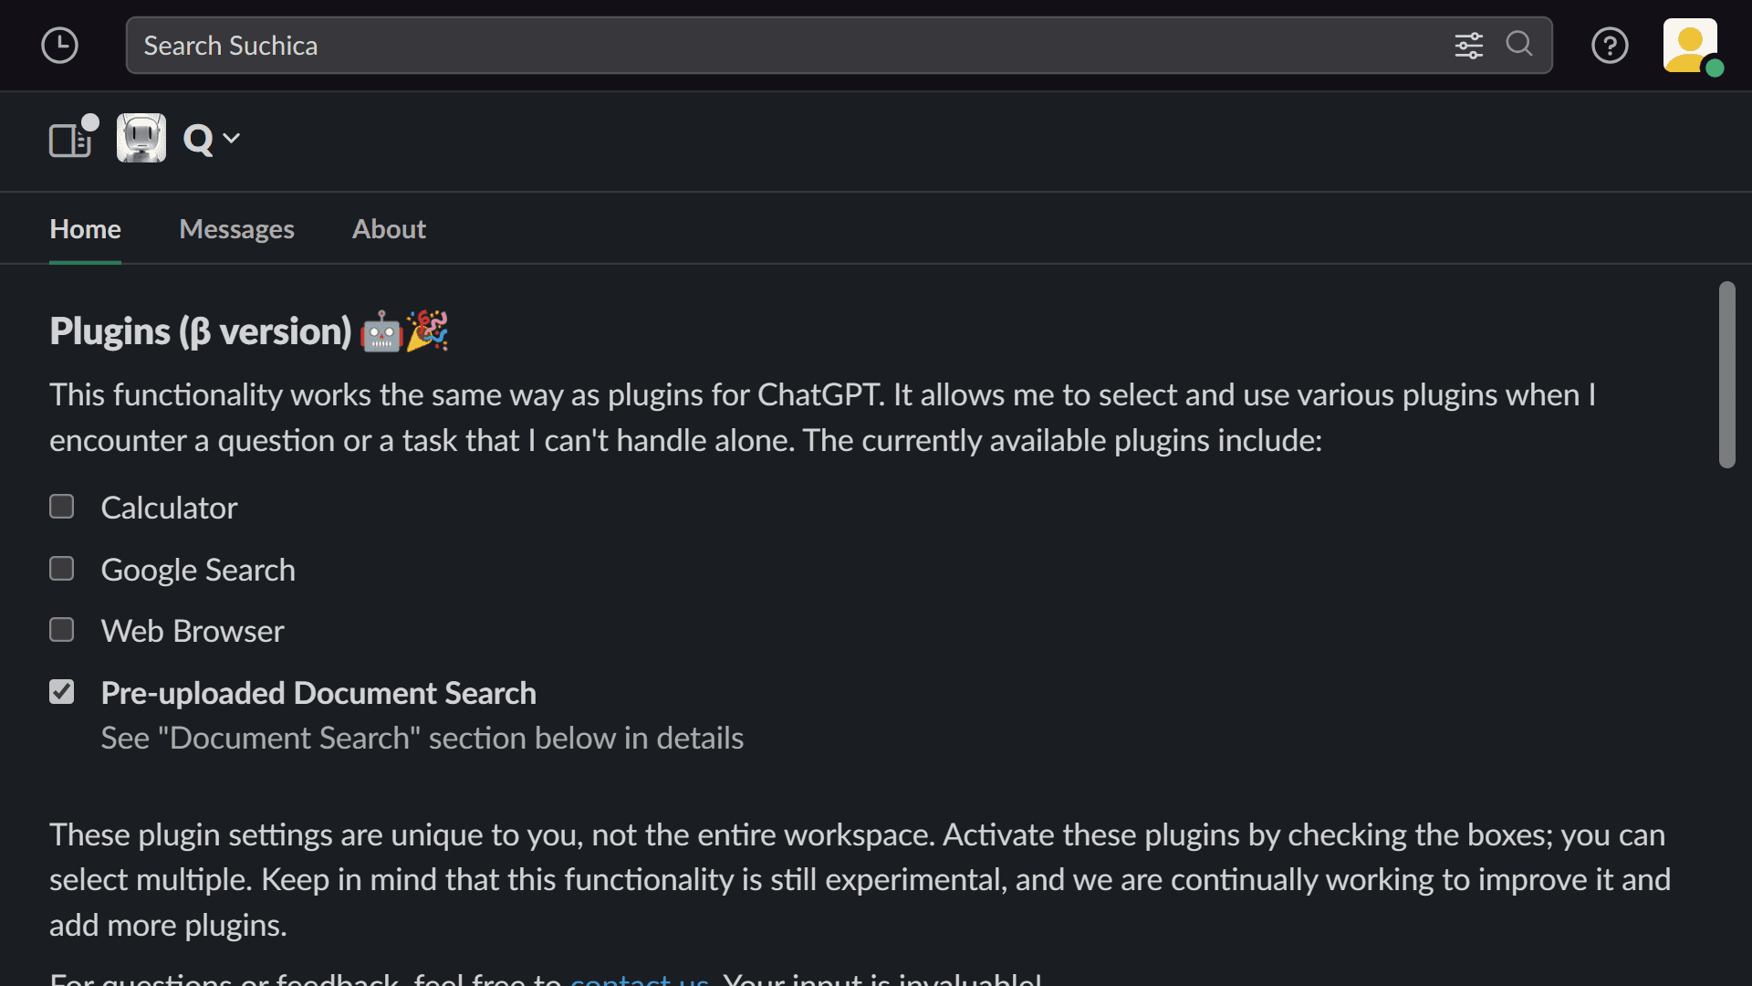The image size is (1752, 986).
Task: Open Document Search section details link
Action: tap(422, 737)
